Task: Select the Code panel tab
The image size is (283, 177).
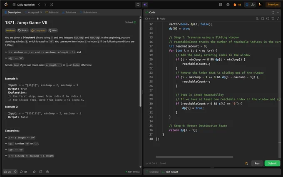Action: pyautogui.click(x=150, y=12)
